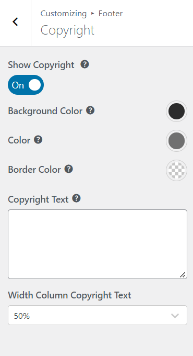This screenshot has width=193, height=356.
Task: Select the transparent Border Color swatch
Action: tap(176, 170)
